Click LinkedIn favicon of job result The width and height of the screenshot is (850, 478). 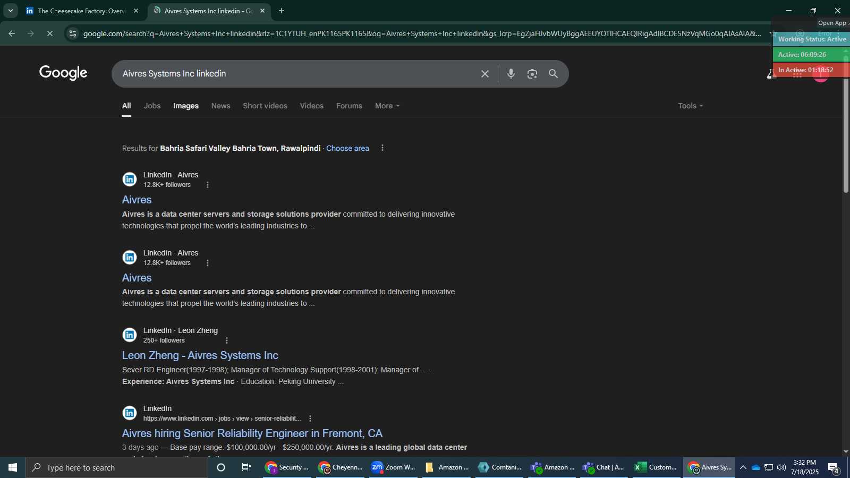(x=130, y=413)
